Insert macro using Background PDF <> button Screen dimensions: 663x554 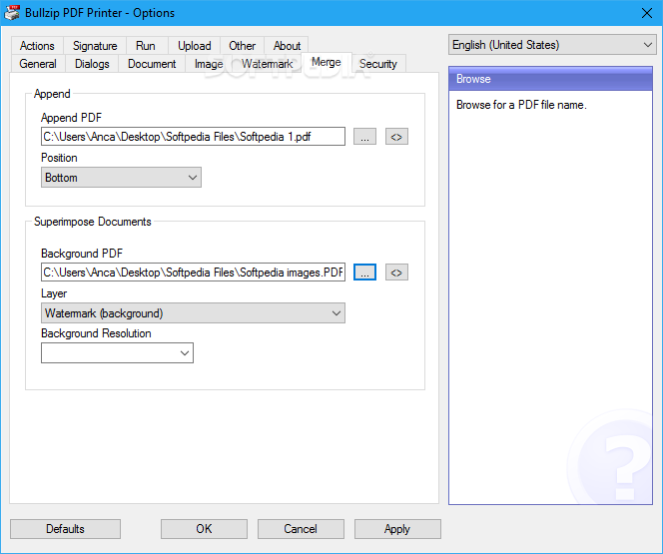(396, 273)
